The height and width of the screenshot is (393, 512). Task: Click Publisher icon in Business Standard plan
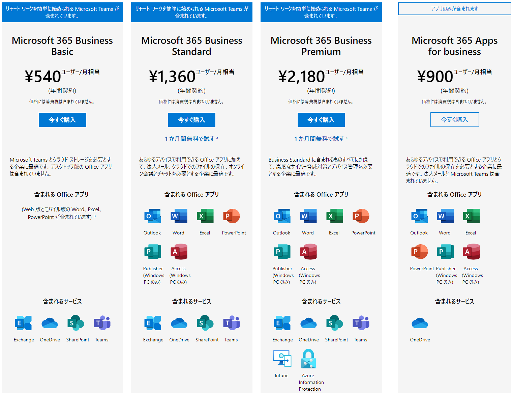coord(153,252)
